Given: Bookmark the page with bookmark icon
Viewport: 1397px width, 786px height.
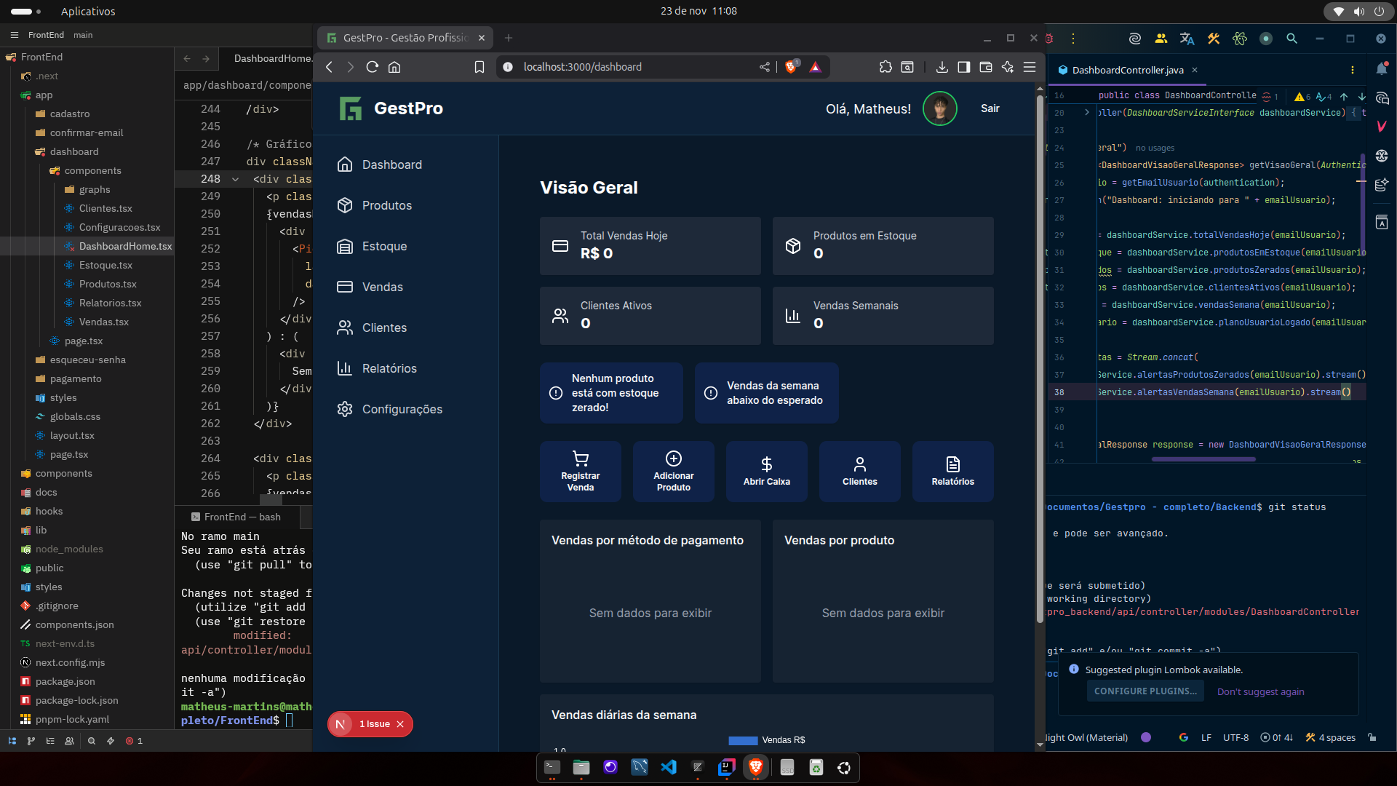Looking at the screenshot, I should (x=479, y=67).
